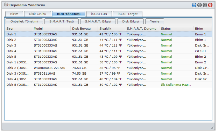Maximize the storage manager window
Screen dimensions: 216x132
pos(205,5)
